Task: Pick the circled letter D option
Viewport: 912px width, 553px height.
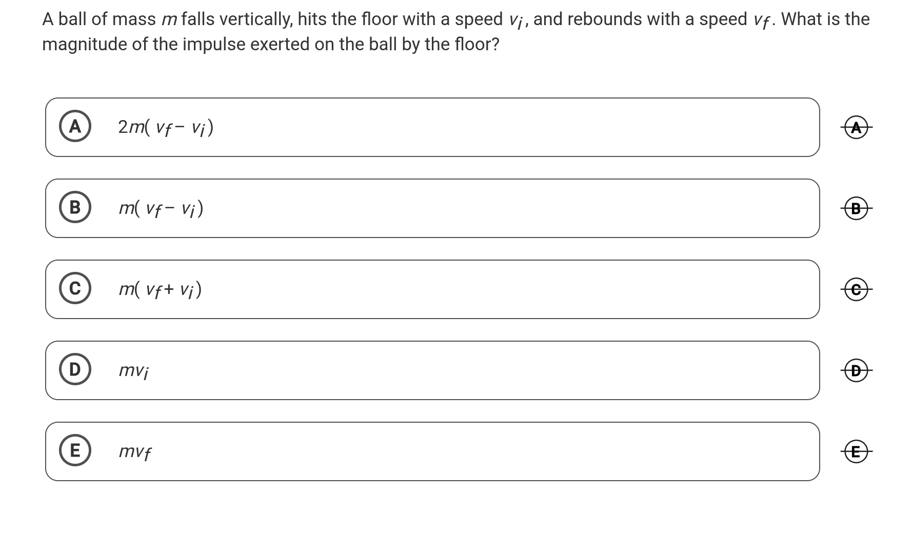Action: [75, 370]
